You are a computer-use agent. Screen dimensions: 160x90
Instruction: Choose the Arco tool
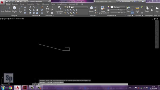click(x=20, y=9)
